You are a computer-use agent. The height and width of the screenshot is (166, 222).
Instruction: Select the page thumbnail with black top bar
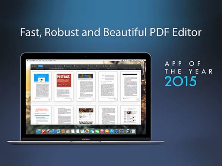point(130,87)
